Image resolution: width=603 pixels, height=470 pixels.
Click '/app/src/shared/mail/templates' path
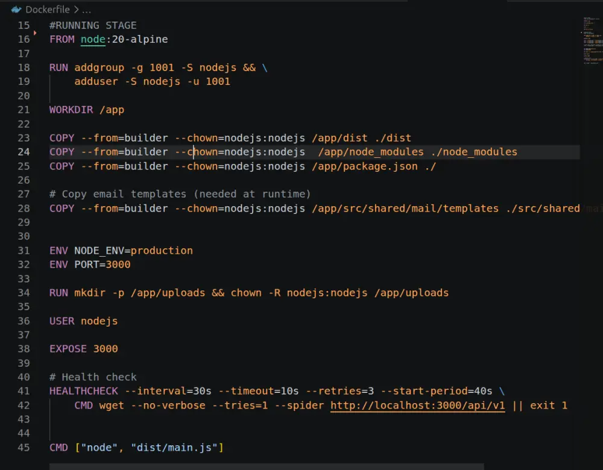[x=405, y=208]
